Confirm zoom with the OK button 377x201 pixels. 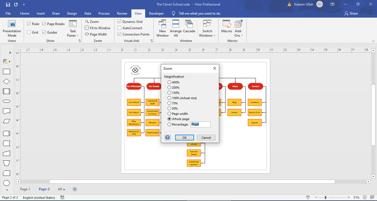pyautogui.click(x=184, y=137)
